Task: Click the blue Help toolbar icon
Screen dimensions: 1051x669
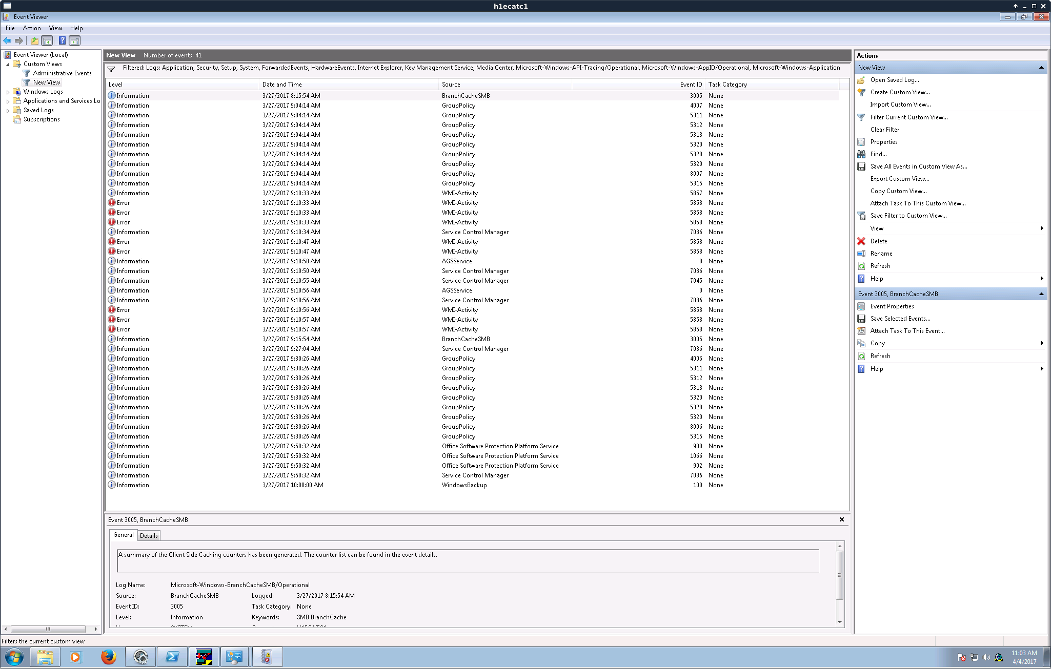Action: 62,40
